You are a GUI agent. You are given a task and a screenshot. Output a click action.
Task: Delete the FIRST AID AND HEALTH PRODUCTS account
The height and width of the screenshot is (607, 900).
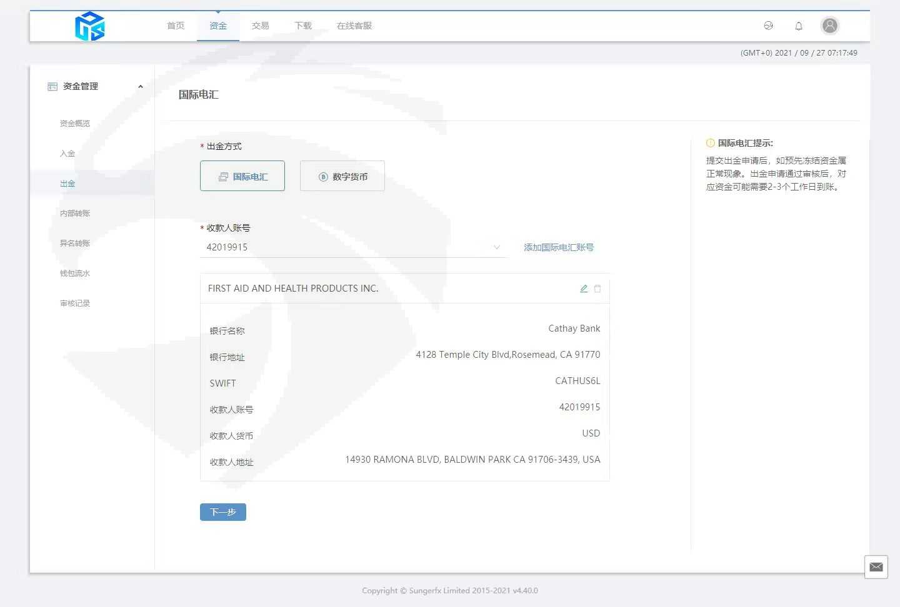tap(597, 289)
